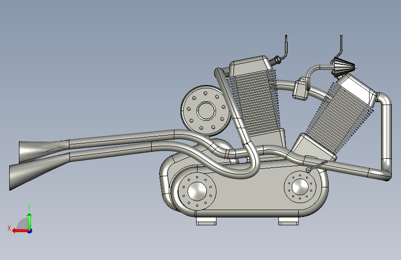
Task: Click the green Y axis arrow on triad
Action: tap(30, 221)
